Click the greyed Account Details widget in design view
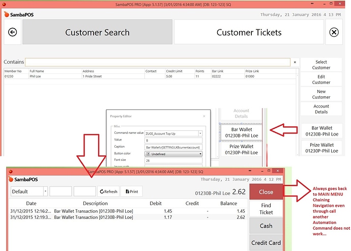The height and width of the screenshot is (251, 351). pos(241,114)
